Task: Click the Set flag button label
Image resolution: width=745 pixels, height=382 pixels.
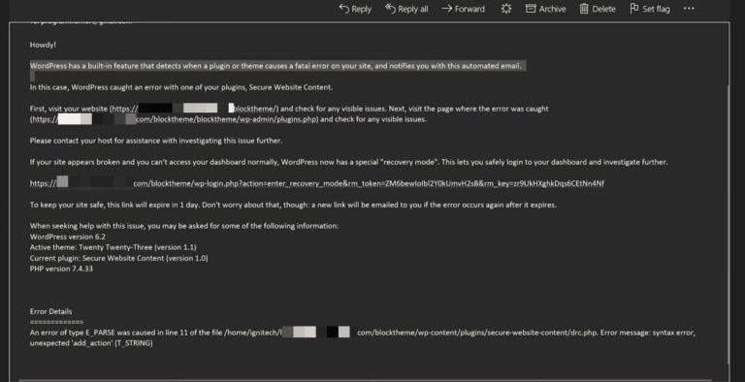Action: (x=656, y=9)
